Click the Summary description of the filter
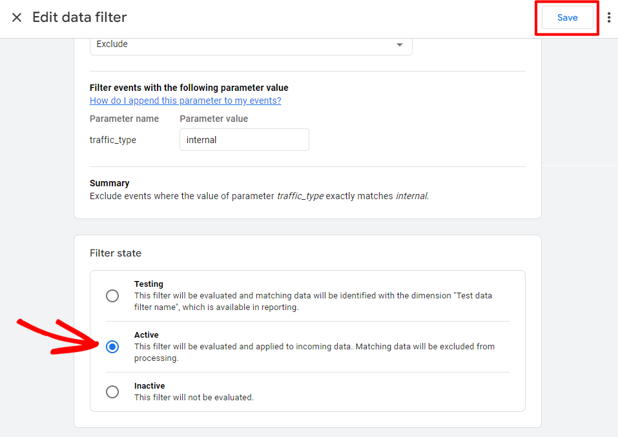Image resolution: width=618 pixels, height=437 pixels. pos(258,196)
